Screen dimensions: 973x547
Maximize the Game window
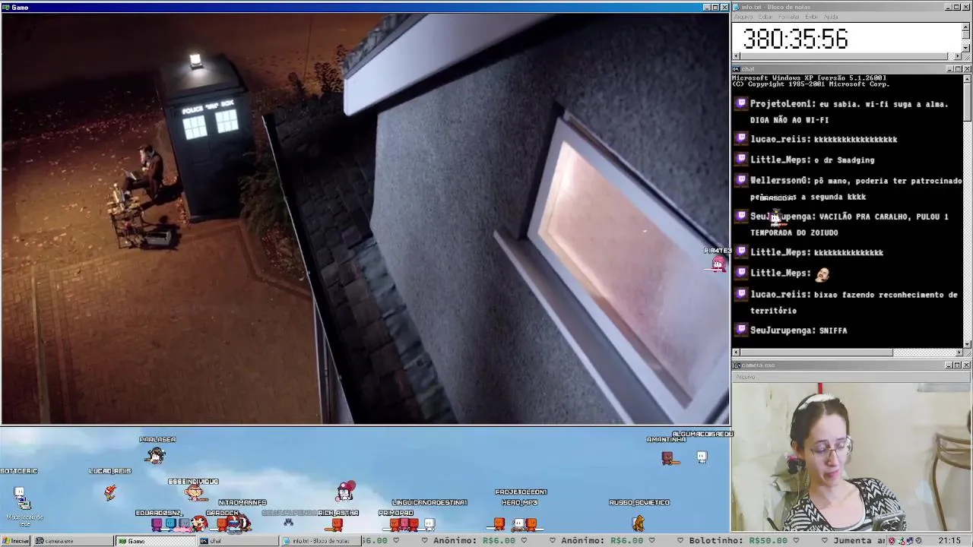click(x=715, y=8)
